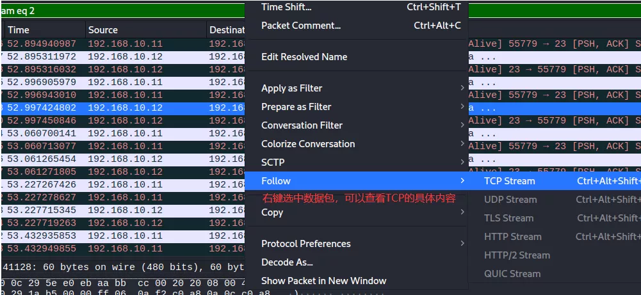Select Show Packet in New Window
Image resolution: width=641 pixels, height=295 pixels.
pyautogui.click(x=324, y=281)
